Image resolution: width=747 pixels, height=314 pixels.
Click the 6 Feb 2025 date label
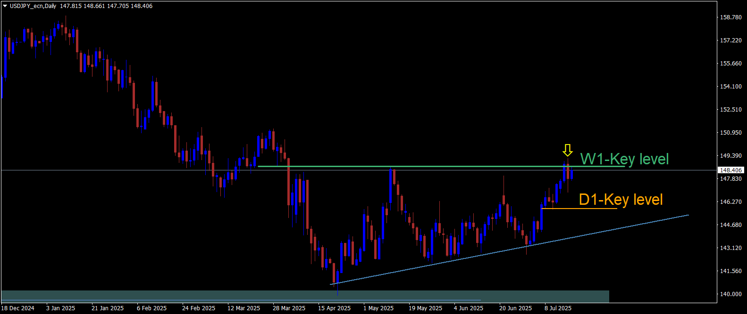click(152, 308)
